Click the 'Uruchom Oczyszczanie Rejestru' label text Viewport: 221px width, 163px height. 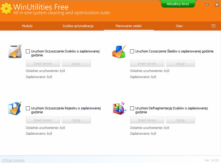click(x=66, y=110)
